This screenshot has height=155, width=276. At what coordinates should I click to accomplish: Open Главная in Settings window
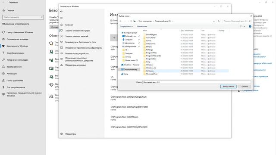point(10,10)
